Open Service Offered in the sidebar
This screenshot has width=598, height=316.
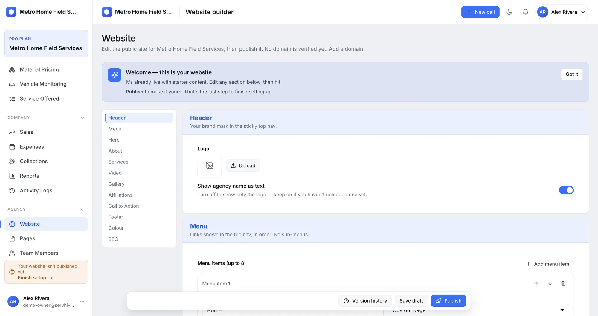coord(46,99)
